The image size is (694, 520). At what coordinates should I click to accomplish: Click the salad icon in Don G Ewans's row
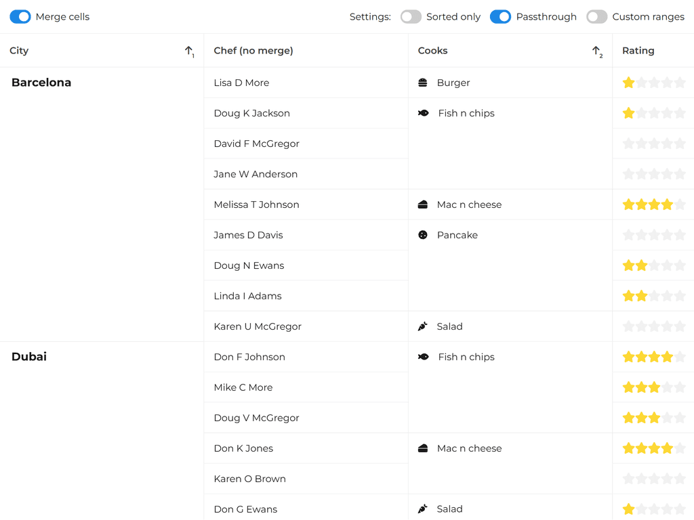coord(423,509)
